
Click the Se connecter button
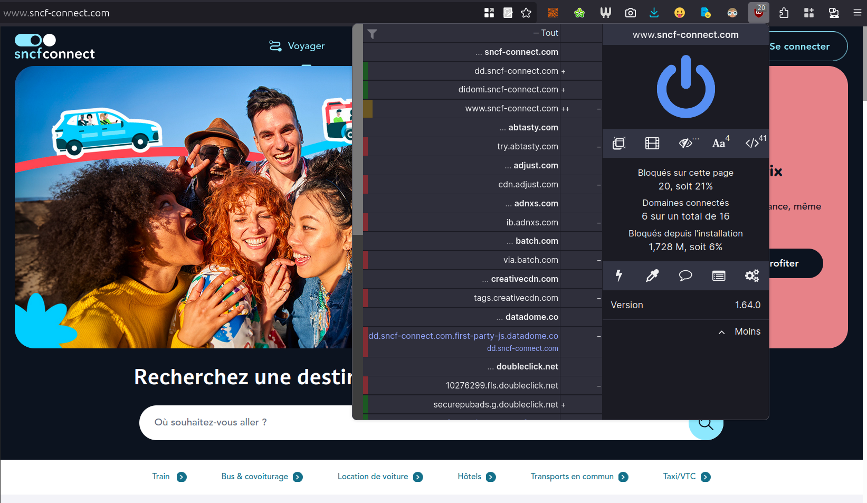pos(799,46)
